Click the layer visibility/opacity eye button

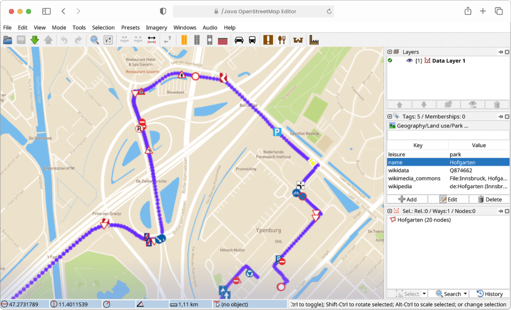click(x=472, y=105)
